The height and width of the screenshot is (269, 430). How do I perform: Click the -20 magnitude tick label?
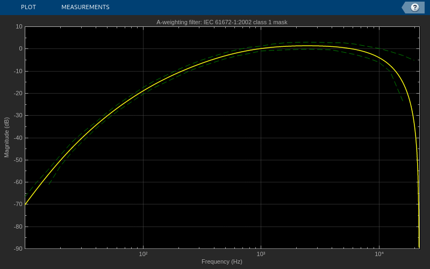pyautogui.click(x=18, y=93)
